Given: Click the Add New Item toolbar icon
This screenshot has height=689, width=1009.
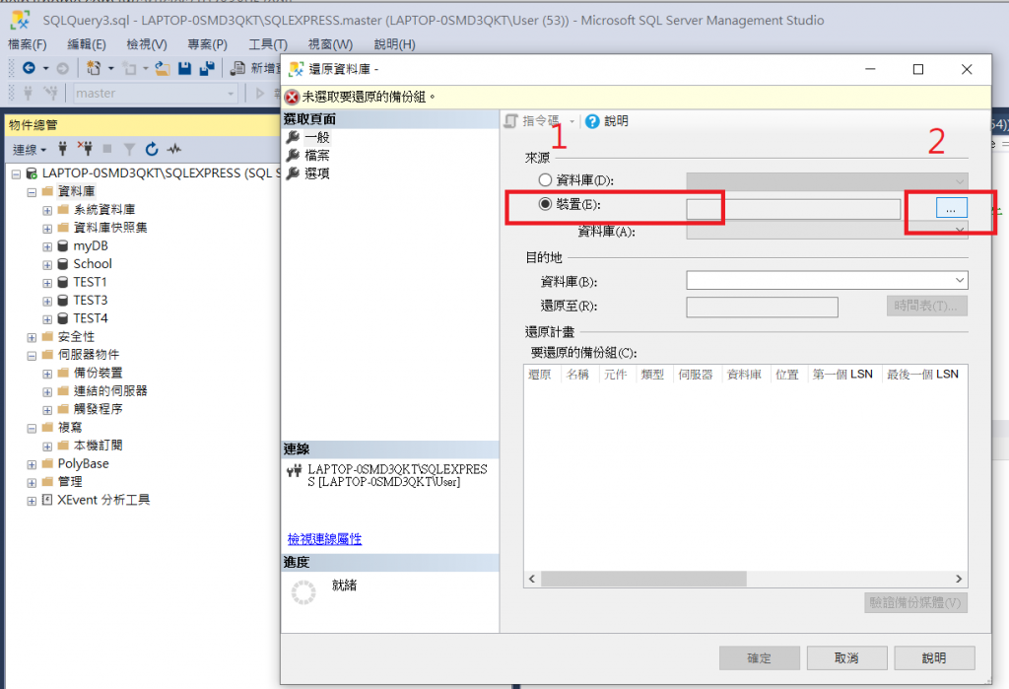Looking at the screenshot, I should pyautogui.click(x=130, y=68).
